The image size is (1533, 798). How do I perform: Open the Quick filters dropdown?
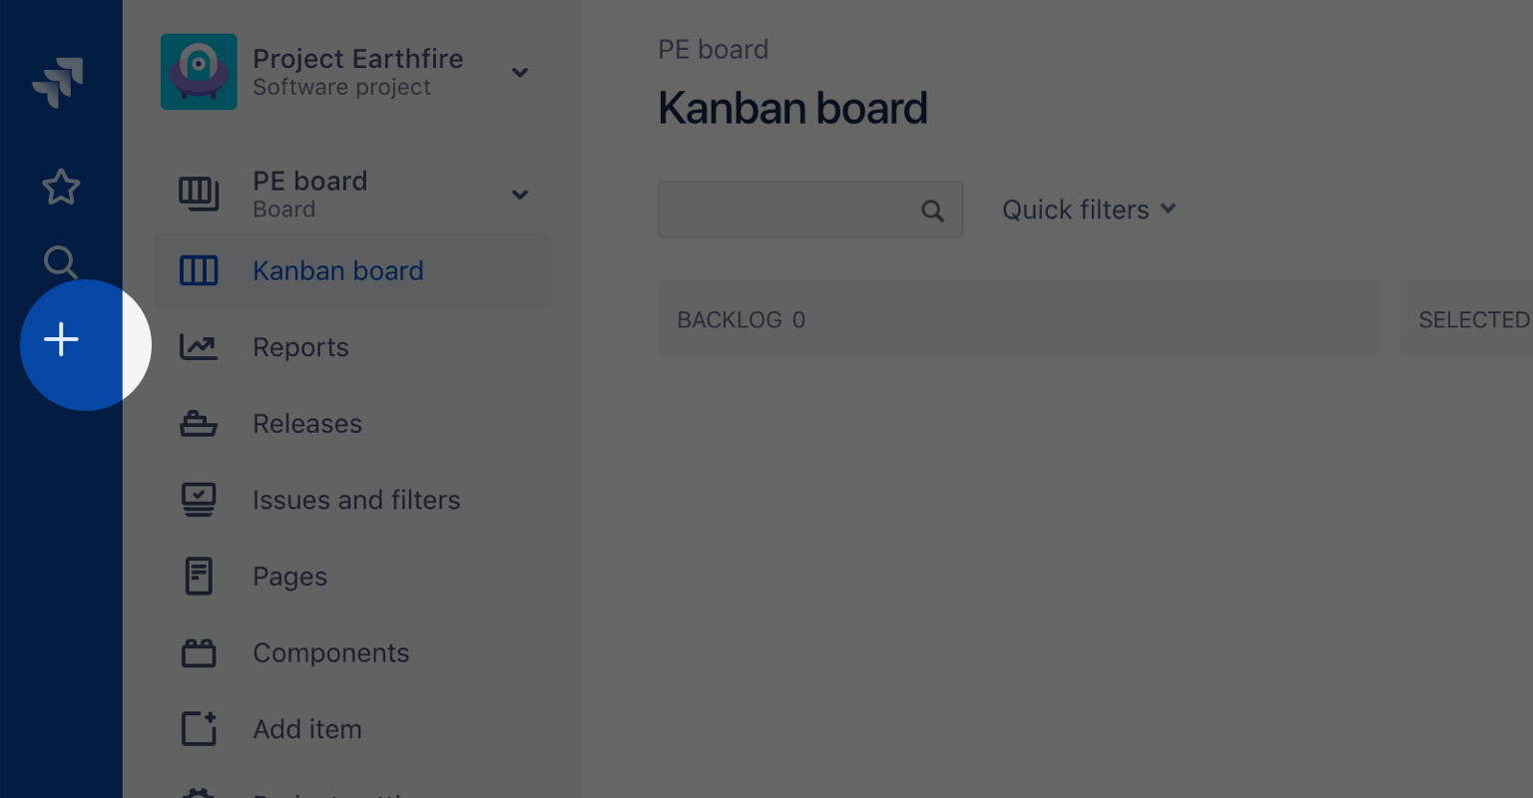click(x=1089, y=209)
